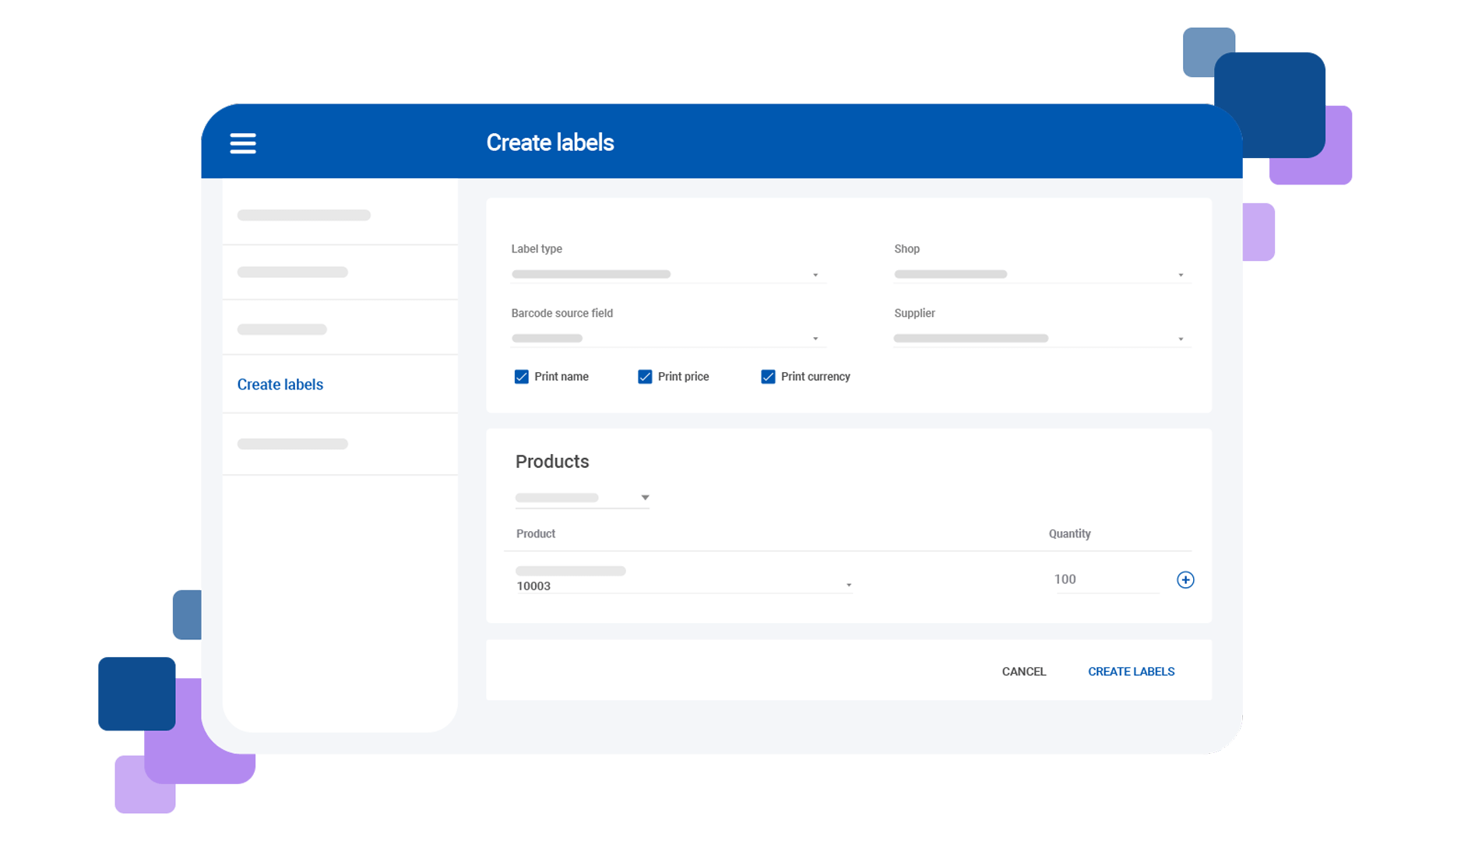Image resolution: width=1468 pixels, height=841 pixels.
Task: Disable the Print currency checkbox
Action: 768,377
